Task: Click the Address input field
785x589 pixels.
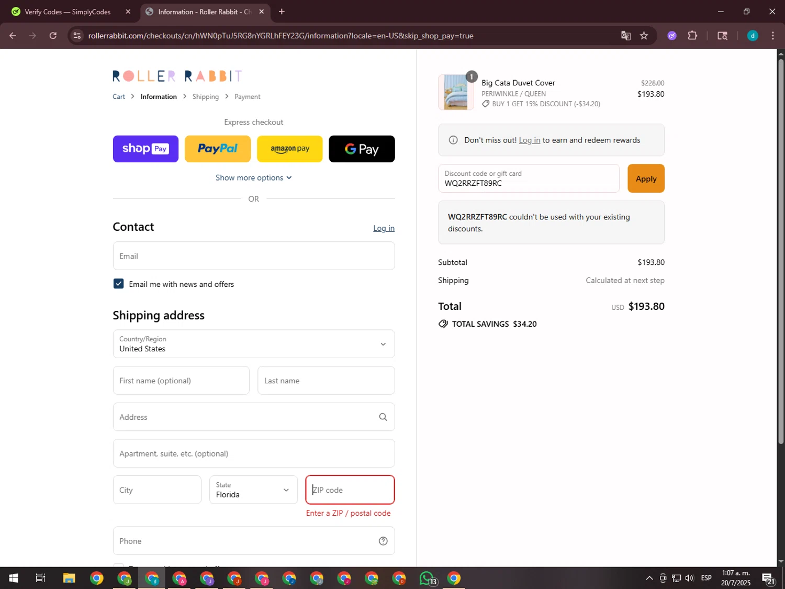Action: pyautogui.click(x=254, y=417)
